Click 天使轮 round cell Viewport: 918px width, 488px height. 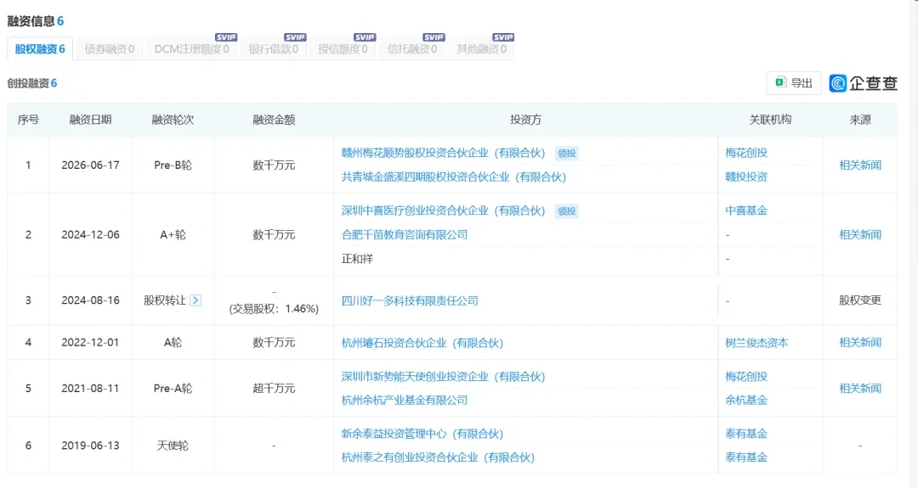(173, 446)
